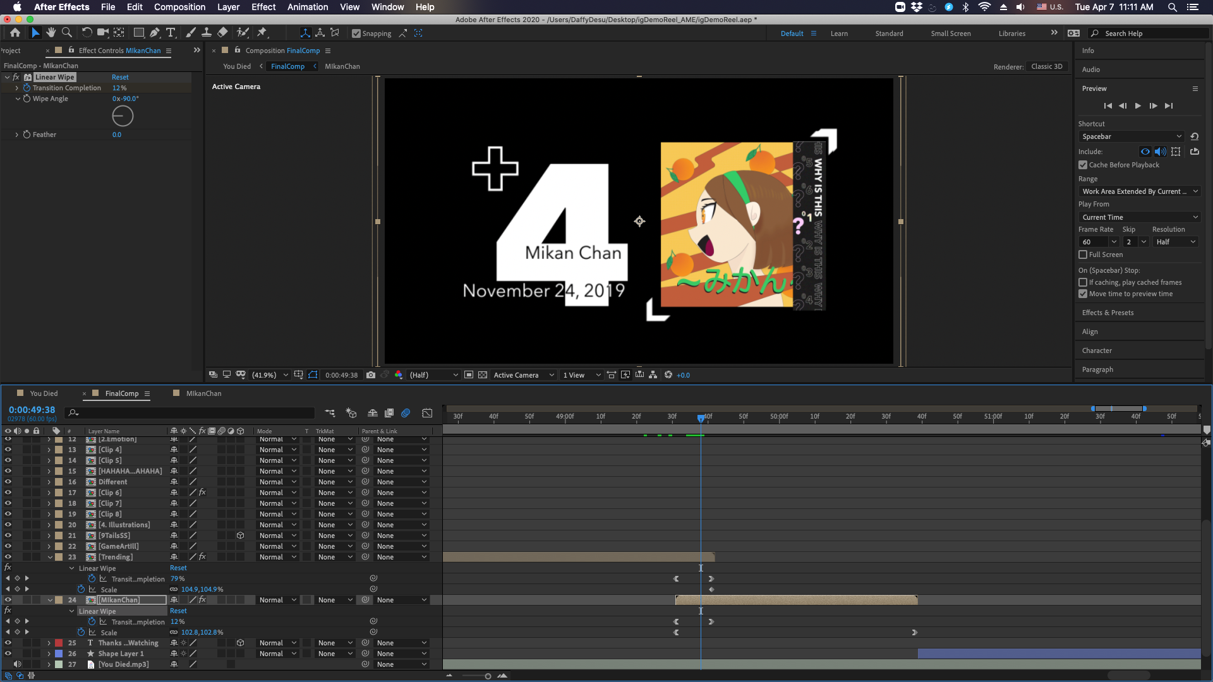Enable the Full Screen checkbox
This screenshot has width=1213, height=682.
tap(1083, 254)
